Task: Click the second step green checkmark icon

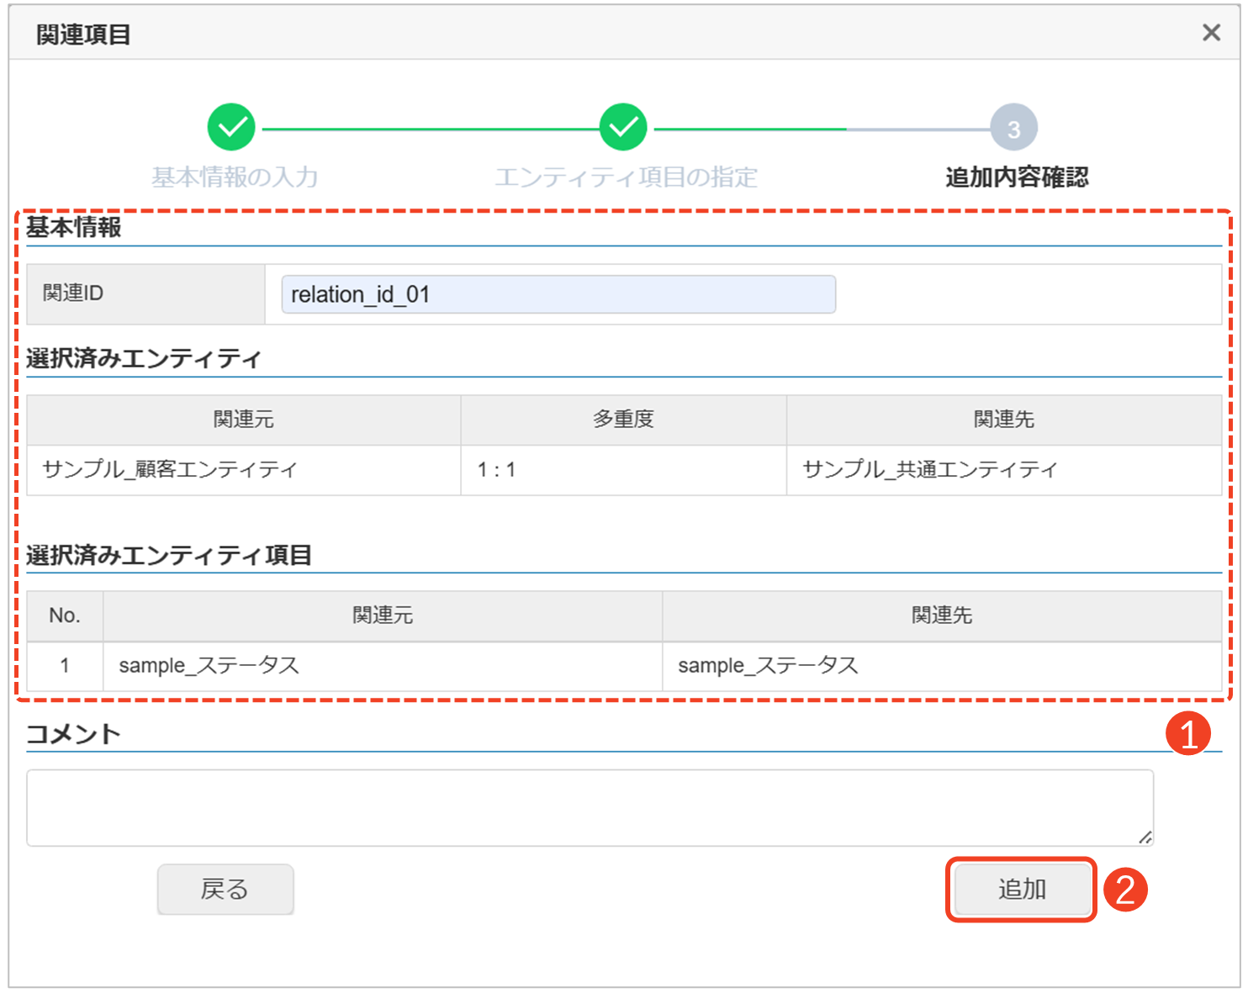Action: click(623, 128)
